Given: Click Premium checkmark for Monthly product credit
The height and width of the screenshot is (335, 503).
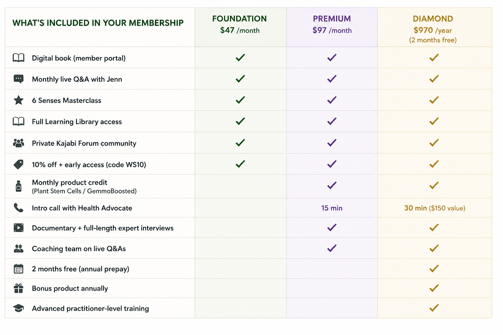Looking at the screenshot, I should (332, 185).
